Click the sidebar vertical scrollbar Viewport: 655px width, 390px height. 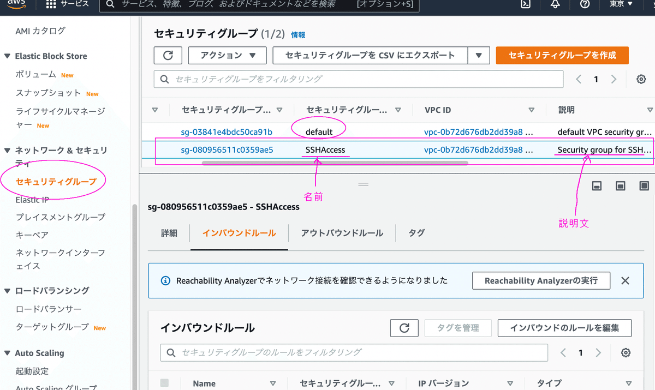tap(134, 297)
